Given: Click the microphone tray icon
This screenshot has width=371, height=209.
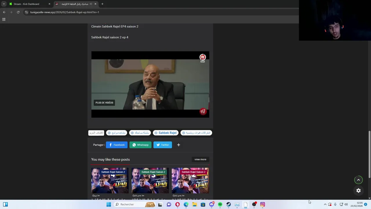Looking at the screenshot, I should click(x=335, y=204).
